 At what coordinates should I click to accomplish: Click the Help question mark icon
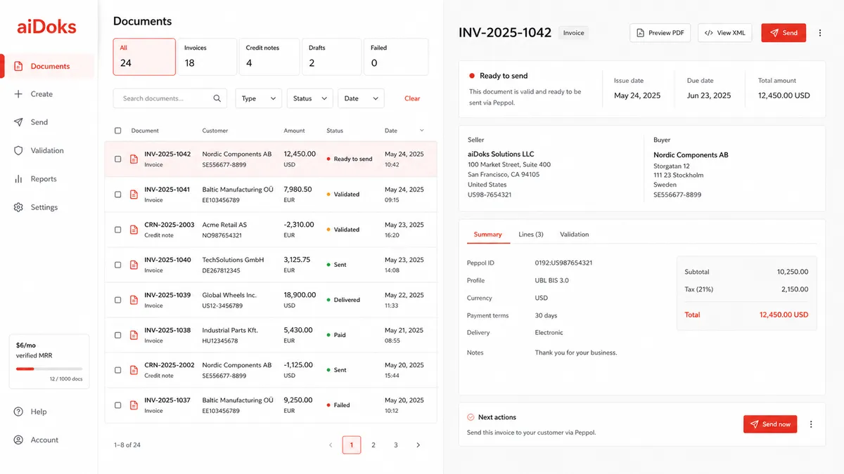click(18, 412)
